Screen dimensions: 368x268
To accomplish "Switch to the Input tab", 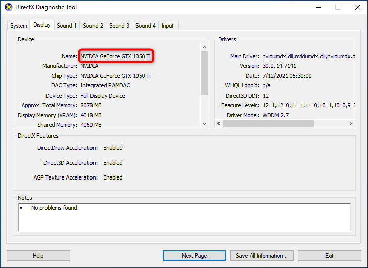I will point(168,26).
